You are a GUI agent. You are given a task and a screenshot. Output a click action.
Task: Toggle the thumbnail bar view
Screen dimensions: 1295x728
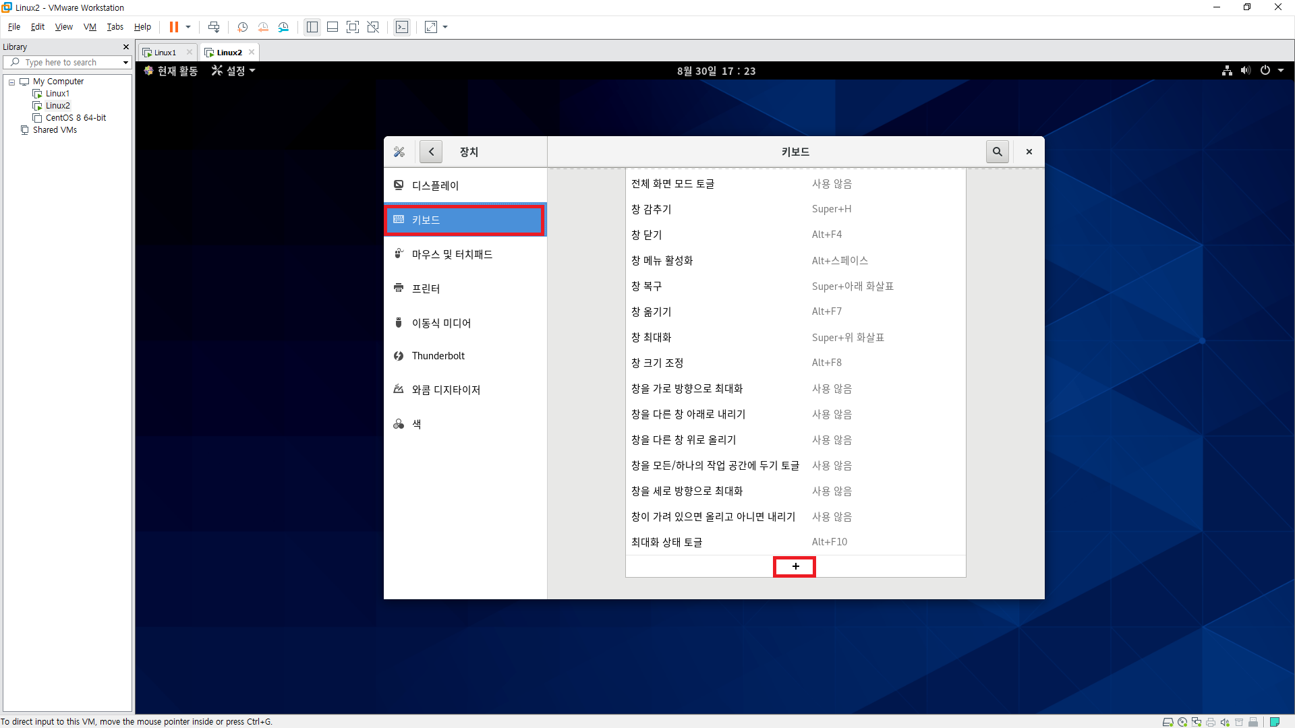333,27
